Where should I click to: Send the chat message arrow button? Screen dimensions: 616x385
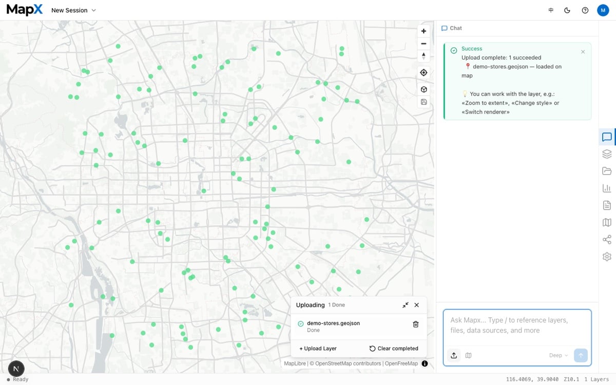coord(581,355)
